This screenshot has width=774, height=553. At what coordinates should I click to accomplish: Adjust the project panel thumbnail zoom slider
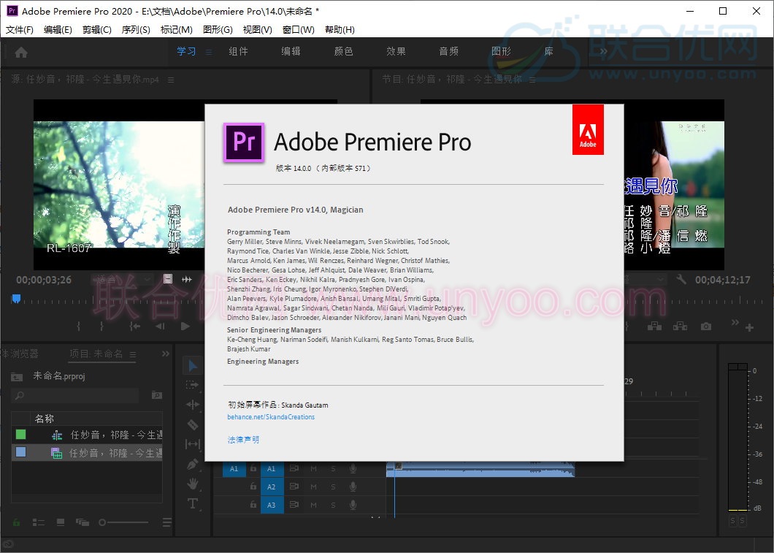point(123,522)
